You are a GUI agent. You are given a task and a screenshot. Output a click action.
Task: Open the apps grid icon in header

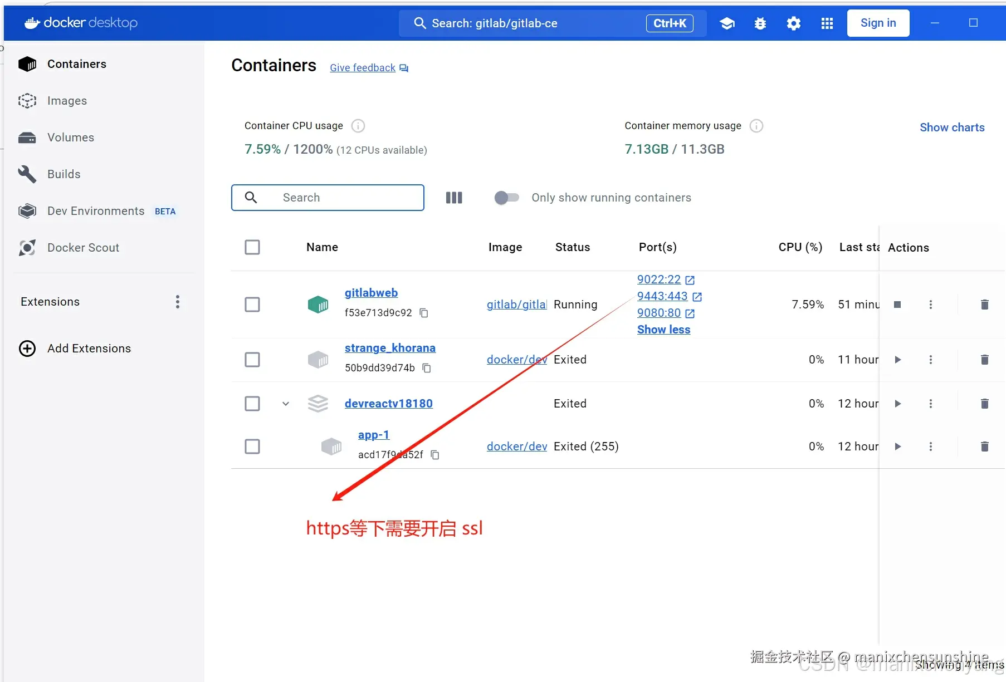827,23
